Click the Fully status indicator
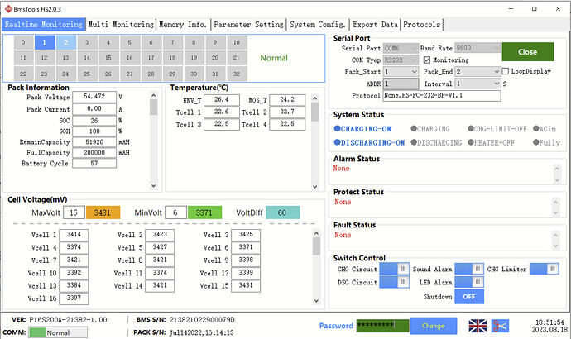The width and height of the screenshot is (571, 339). click(x=546, y=142)
